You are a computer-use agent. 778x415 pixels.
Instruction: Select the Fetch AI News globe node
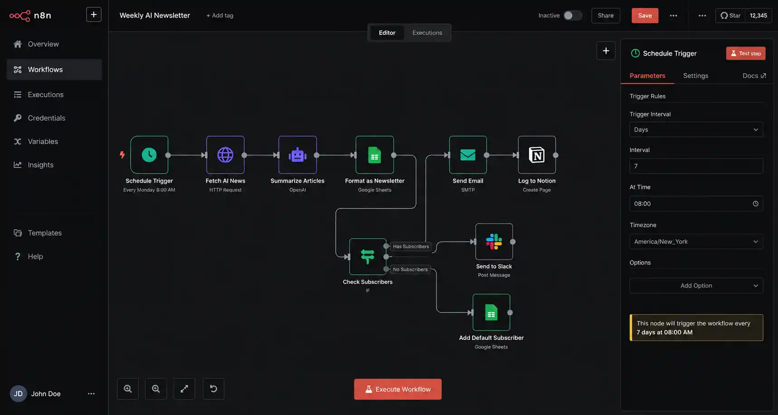[225, 155]
